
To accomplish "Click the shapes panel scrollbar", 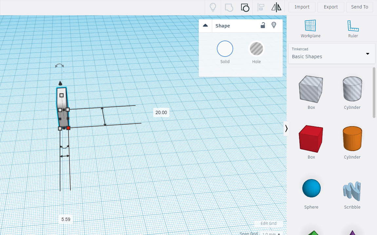I will [x=374, y=92].
